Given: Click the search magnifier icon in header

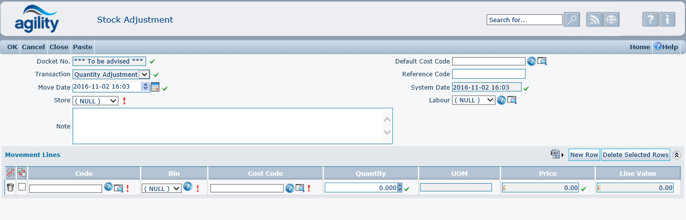Looking at the screenshot, I should pos(572,20).
